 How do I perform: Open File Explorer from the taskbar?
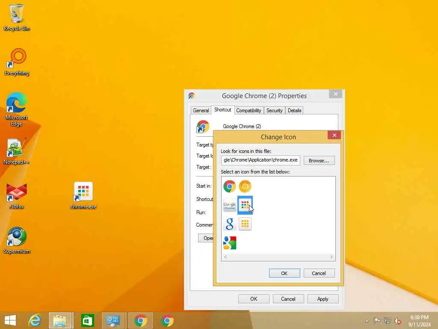click(61, 320)
